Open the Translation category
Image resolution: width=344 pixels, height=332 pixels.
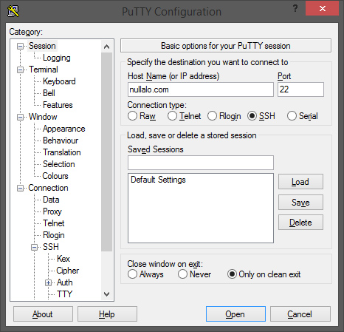point(62,152)
